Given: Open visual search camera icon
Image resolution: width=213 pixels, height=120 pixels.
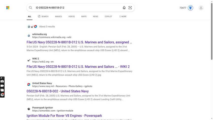Looking at the screenshot, I should [130, 8].
